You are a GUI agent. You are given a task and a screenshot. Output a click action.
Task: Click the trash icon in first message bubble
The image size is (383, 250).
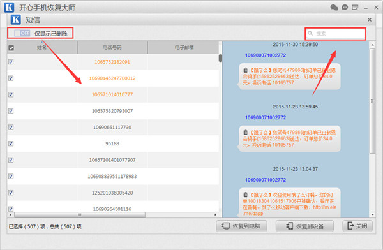245,70
